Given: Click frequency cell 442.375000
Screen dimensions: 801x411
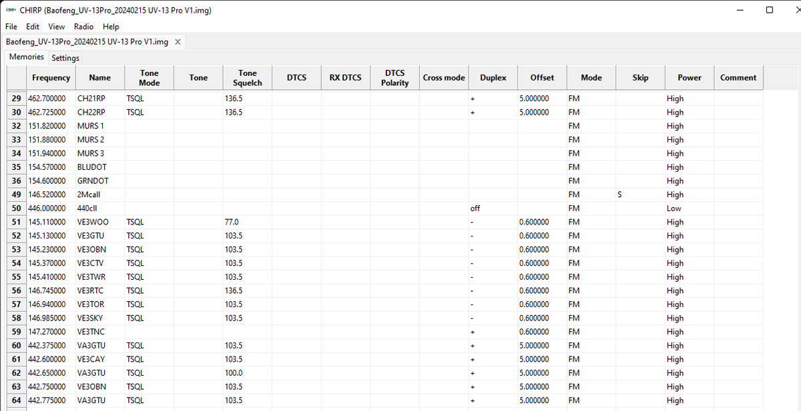Looking at the screenshot, I should (51, 346).
